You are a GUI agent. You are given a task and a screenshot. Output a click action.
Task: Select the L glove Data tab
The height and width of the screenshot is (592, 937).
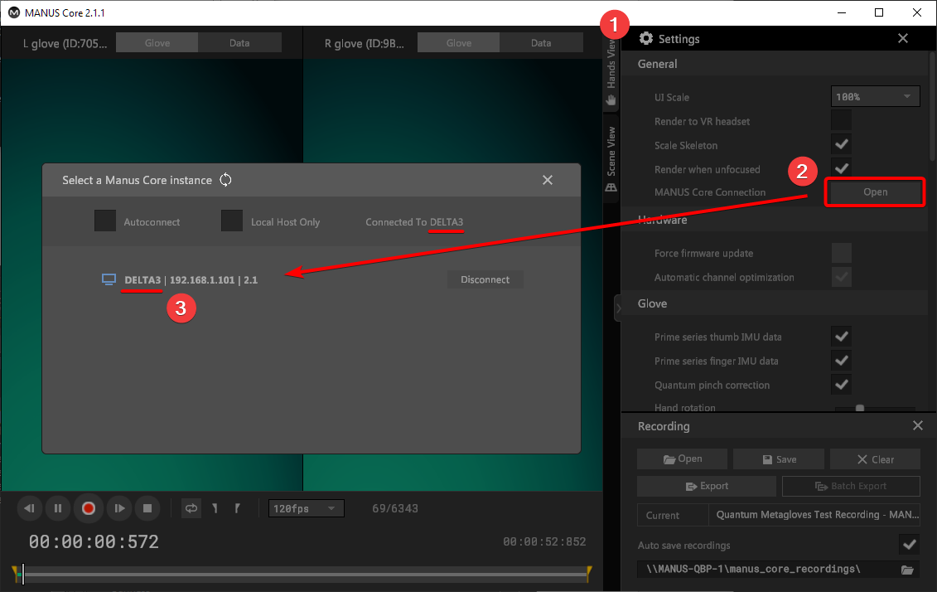(x=239, y=43)
